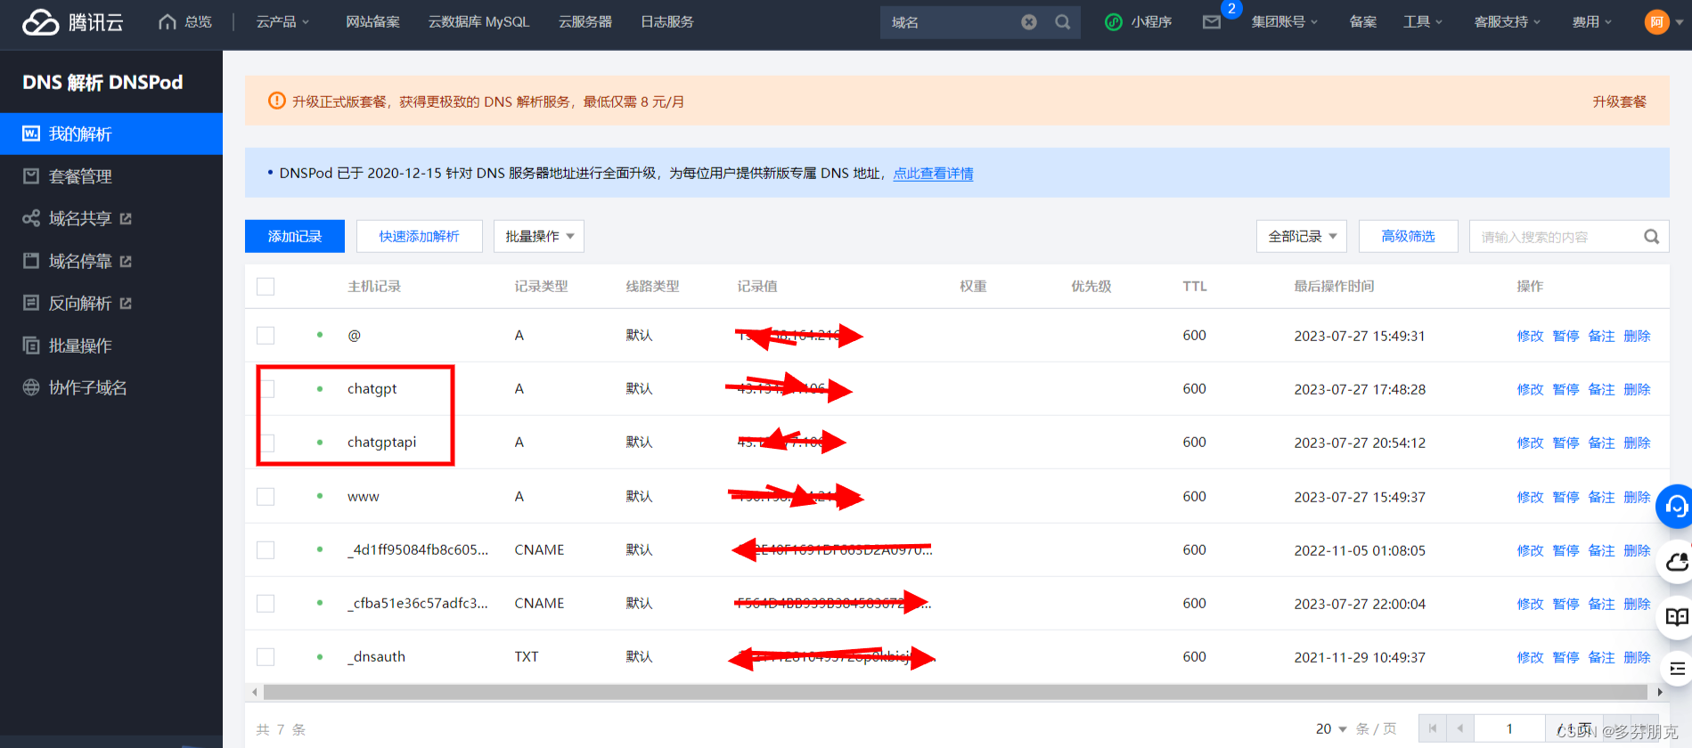This screenshot has height=748, width=1692.
Task: Click the record search magnifier icon
Action: click(1651, 237)
